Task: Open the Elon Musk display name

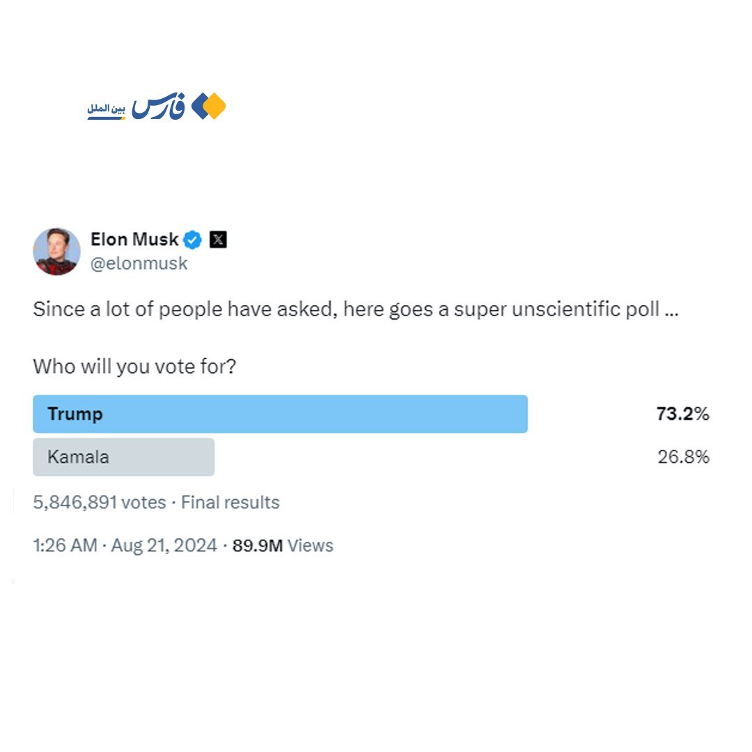Action: [x=135, y=240]
